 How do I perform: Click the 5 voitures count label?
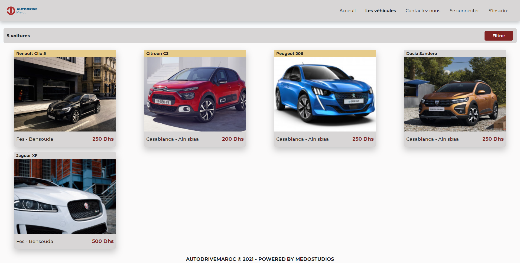click(18, 36)
